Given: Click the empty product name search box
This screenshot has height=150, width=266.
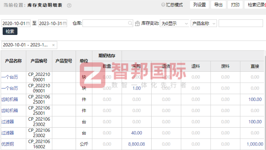Looking at the screenshot, I should [x=241, y=23].
